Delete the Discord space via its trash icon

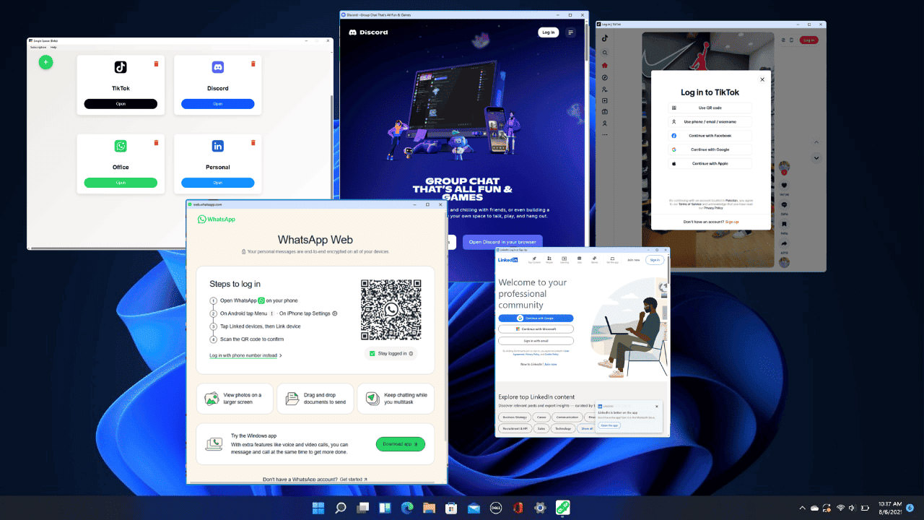click(253, 64)
